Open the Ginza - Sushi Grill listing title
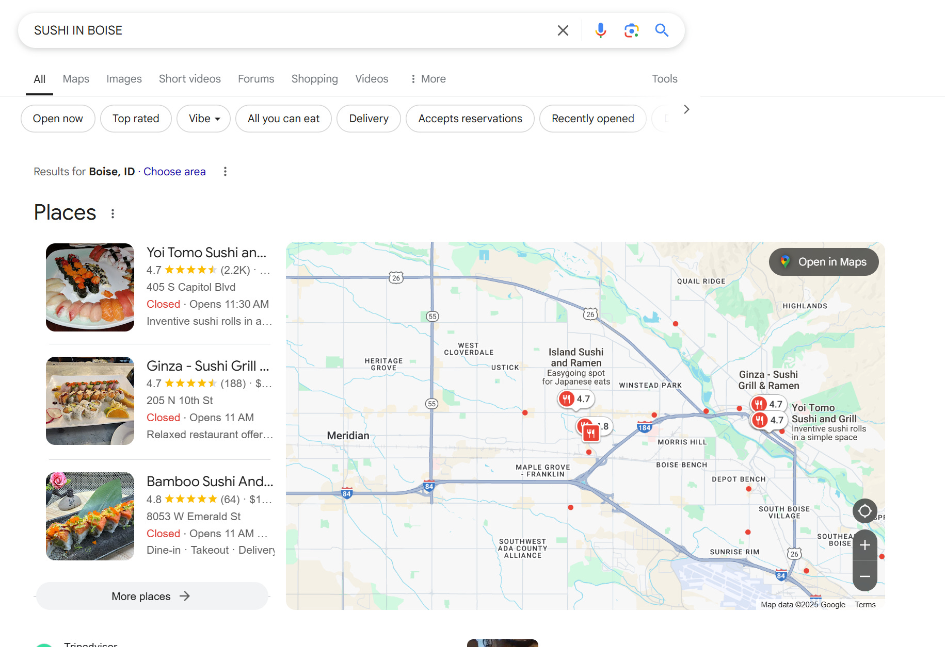The height and width of the screenshot is (647, 945). tap(207, 366)
